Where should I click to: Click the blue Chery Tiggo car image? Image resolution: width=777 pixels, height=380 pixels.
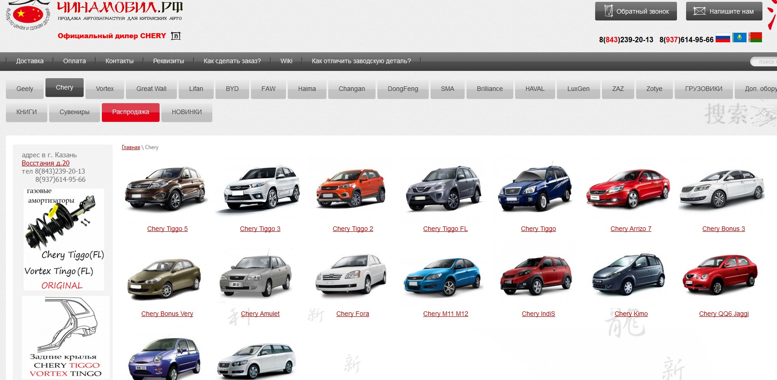point(535,188)
